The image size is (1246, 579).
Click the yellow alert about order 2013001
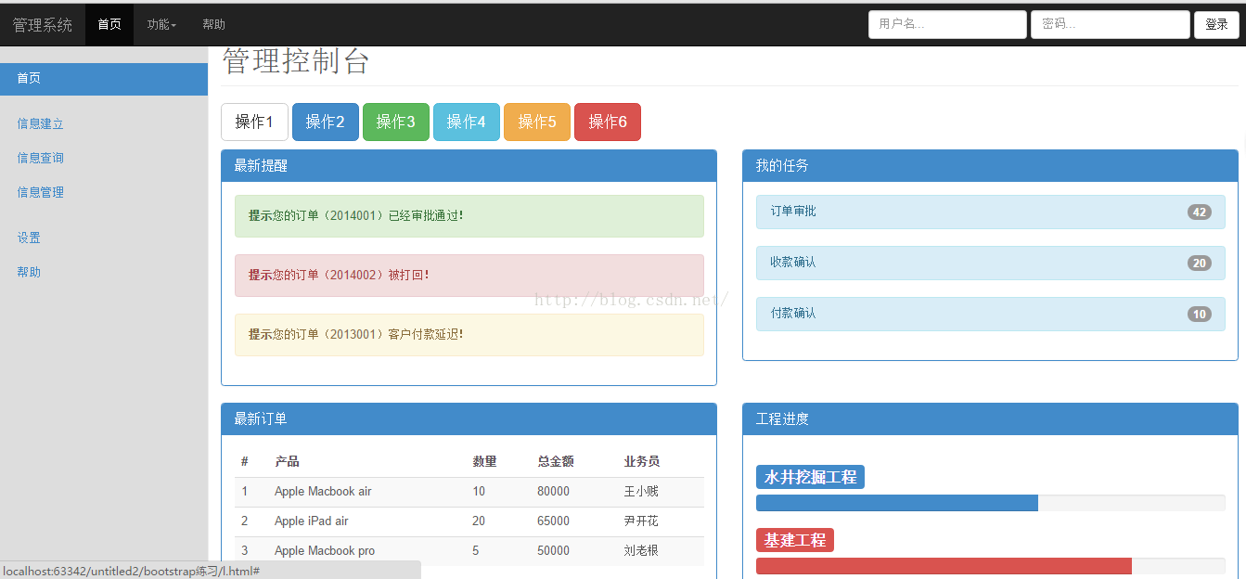(469, 335)
